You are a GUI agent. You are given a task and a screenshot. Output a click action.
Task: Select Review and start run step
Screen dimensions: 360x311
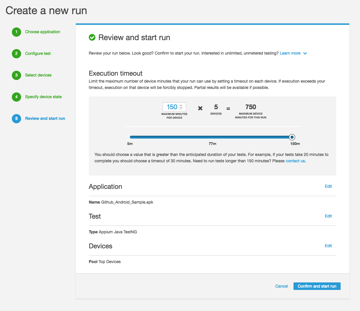[x=45, y=118]
